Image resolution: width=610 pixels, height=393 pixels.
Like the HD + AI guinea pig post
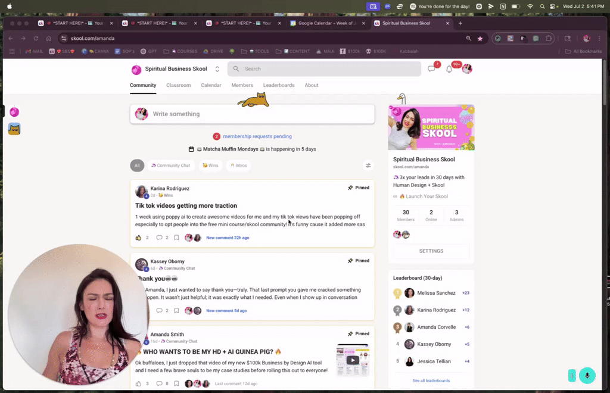coord(138,383)
